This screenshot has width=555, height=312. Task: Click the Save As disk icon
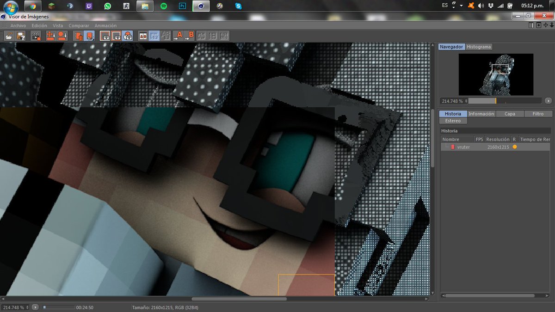click(x=20, y=36)
